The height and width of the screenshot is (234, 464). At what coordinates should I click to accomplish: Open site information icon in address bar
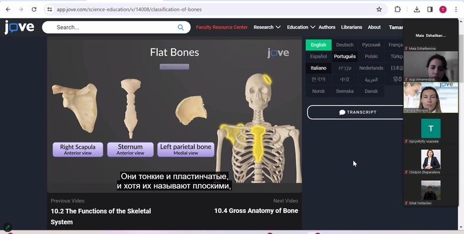(49, 9)
